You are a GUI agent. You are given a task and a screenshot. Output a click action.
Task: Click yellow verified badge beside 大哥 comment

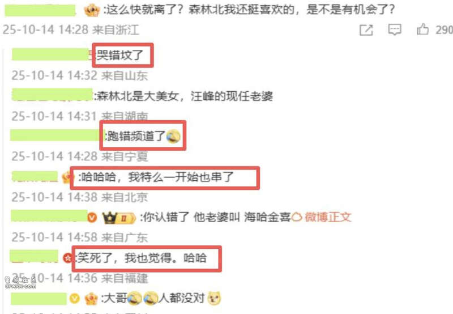(x=75, y=298)
